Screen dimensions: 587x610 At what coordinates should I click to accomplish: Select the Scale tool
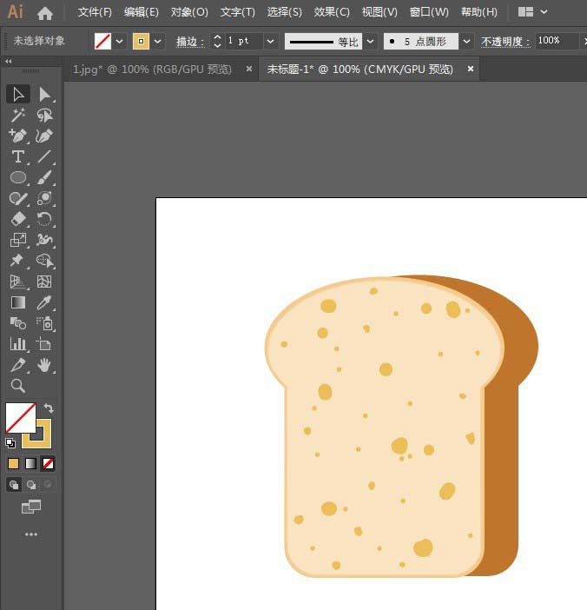(18, 240)
